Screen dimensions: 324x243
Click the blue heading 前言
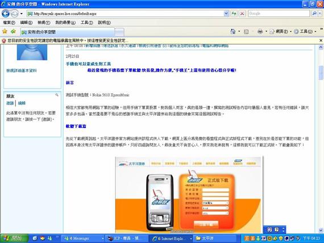70,83
